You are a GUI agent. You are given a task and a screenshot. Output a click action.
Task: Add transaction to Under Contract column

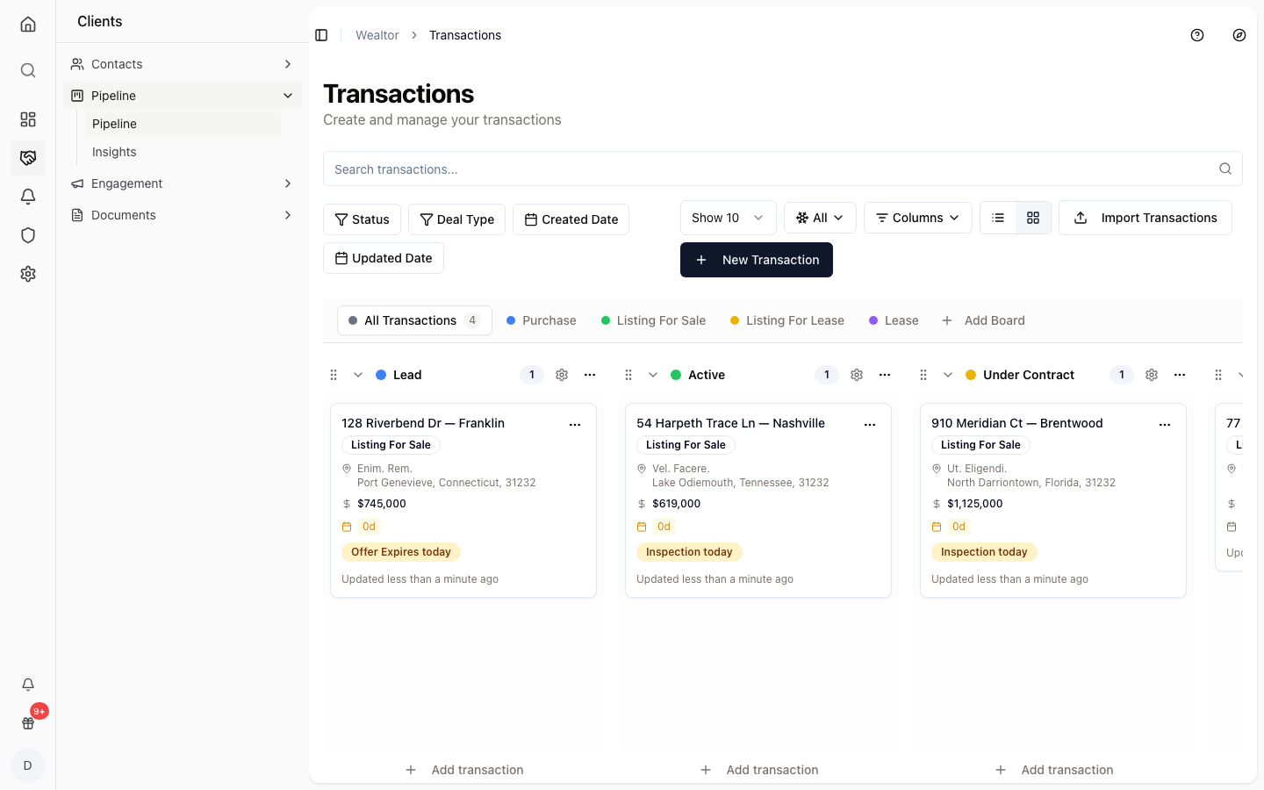pyautogui.click(x=1053, y=770)
